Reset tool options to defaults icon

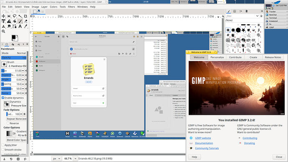25,159
